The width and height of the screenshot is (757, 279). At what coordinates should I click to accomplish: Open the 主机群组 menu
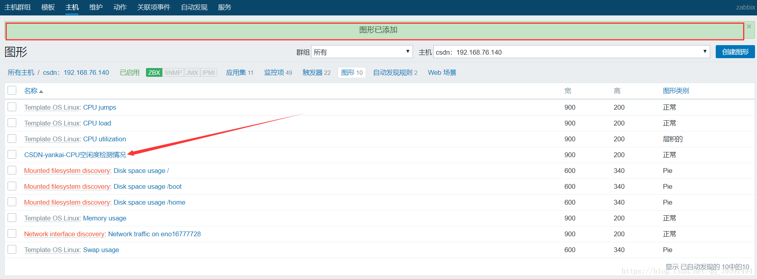click(17, 7)
